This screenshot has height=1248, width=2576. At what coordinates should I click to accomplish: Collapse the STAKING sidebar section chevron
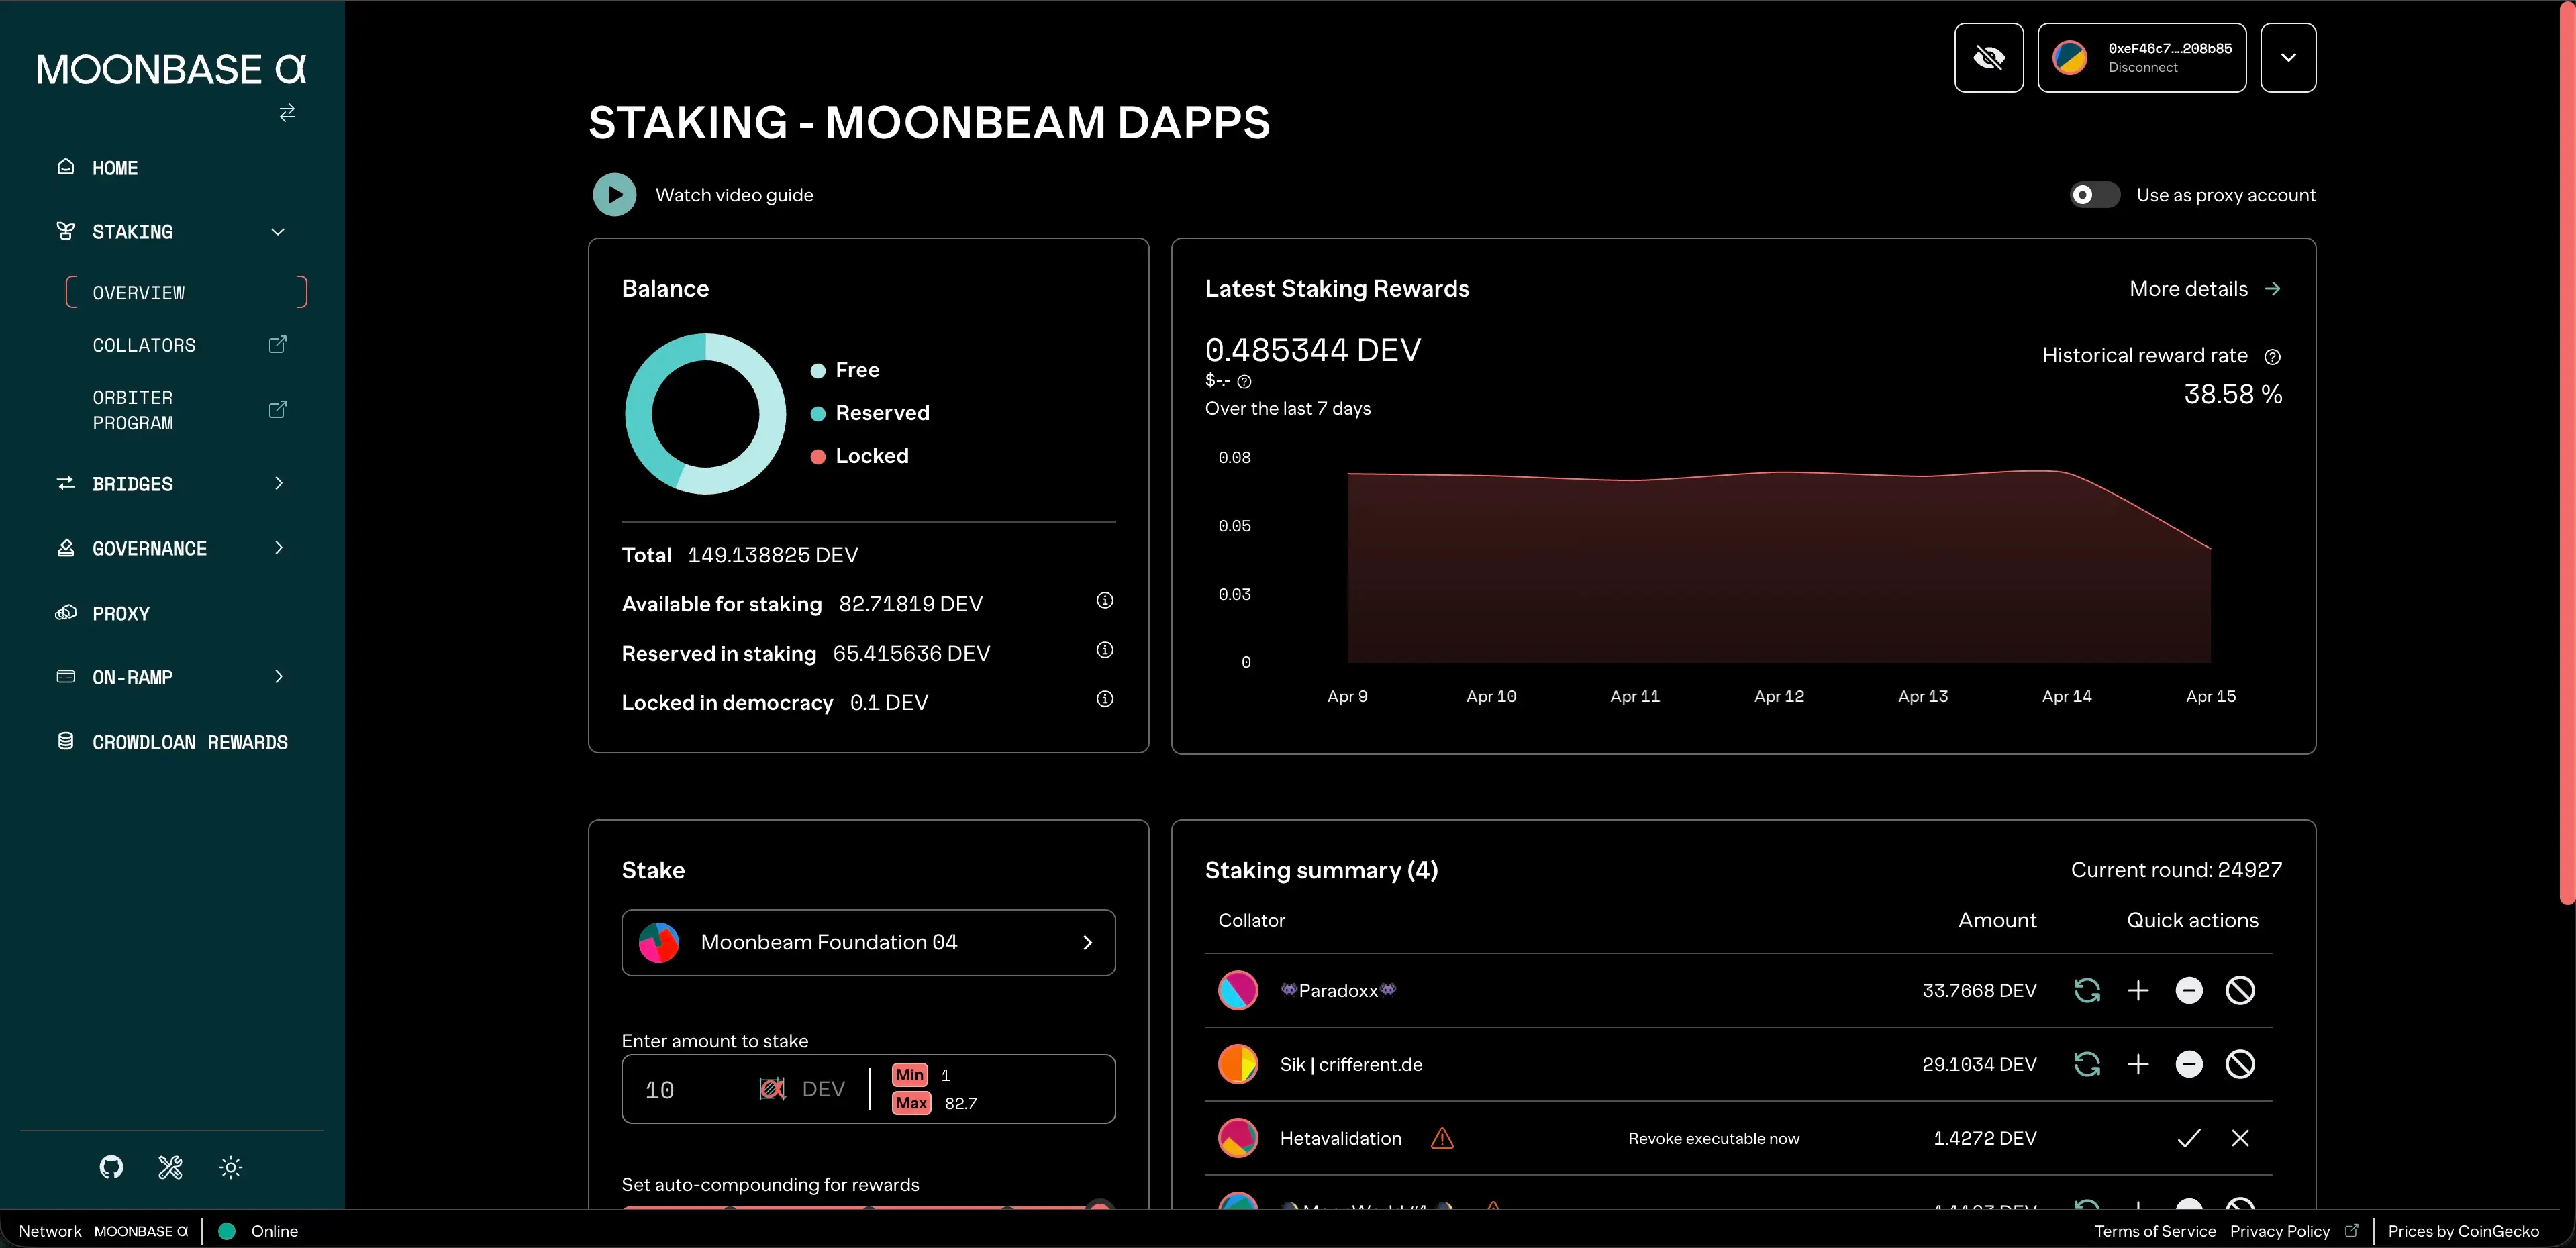point(278,232)
